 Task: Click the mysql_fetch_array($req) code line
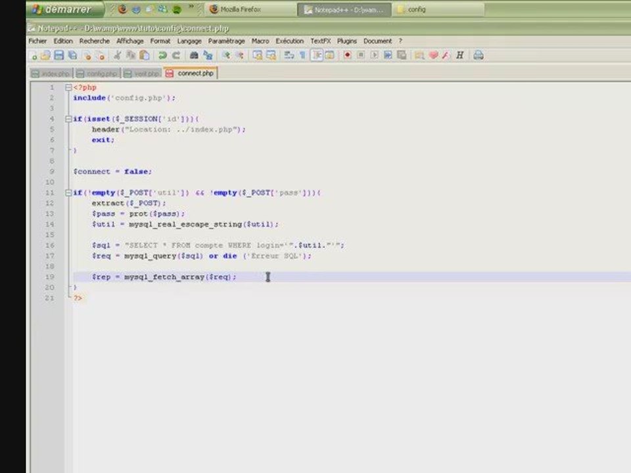click(164, 277)
